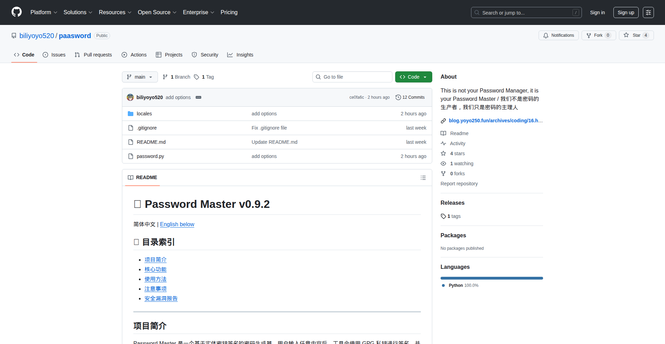This screenshot has height=344, width=665.
Task: Expand the commit message ellipsis
Action: (198, 97)
